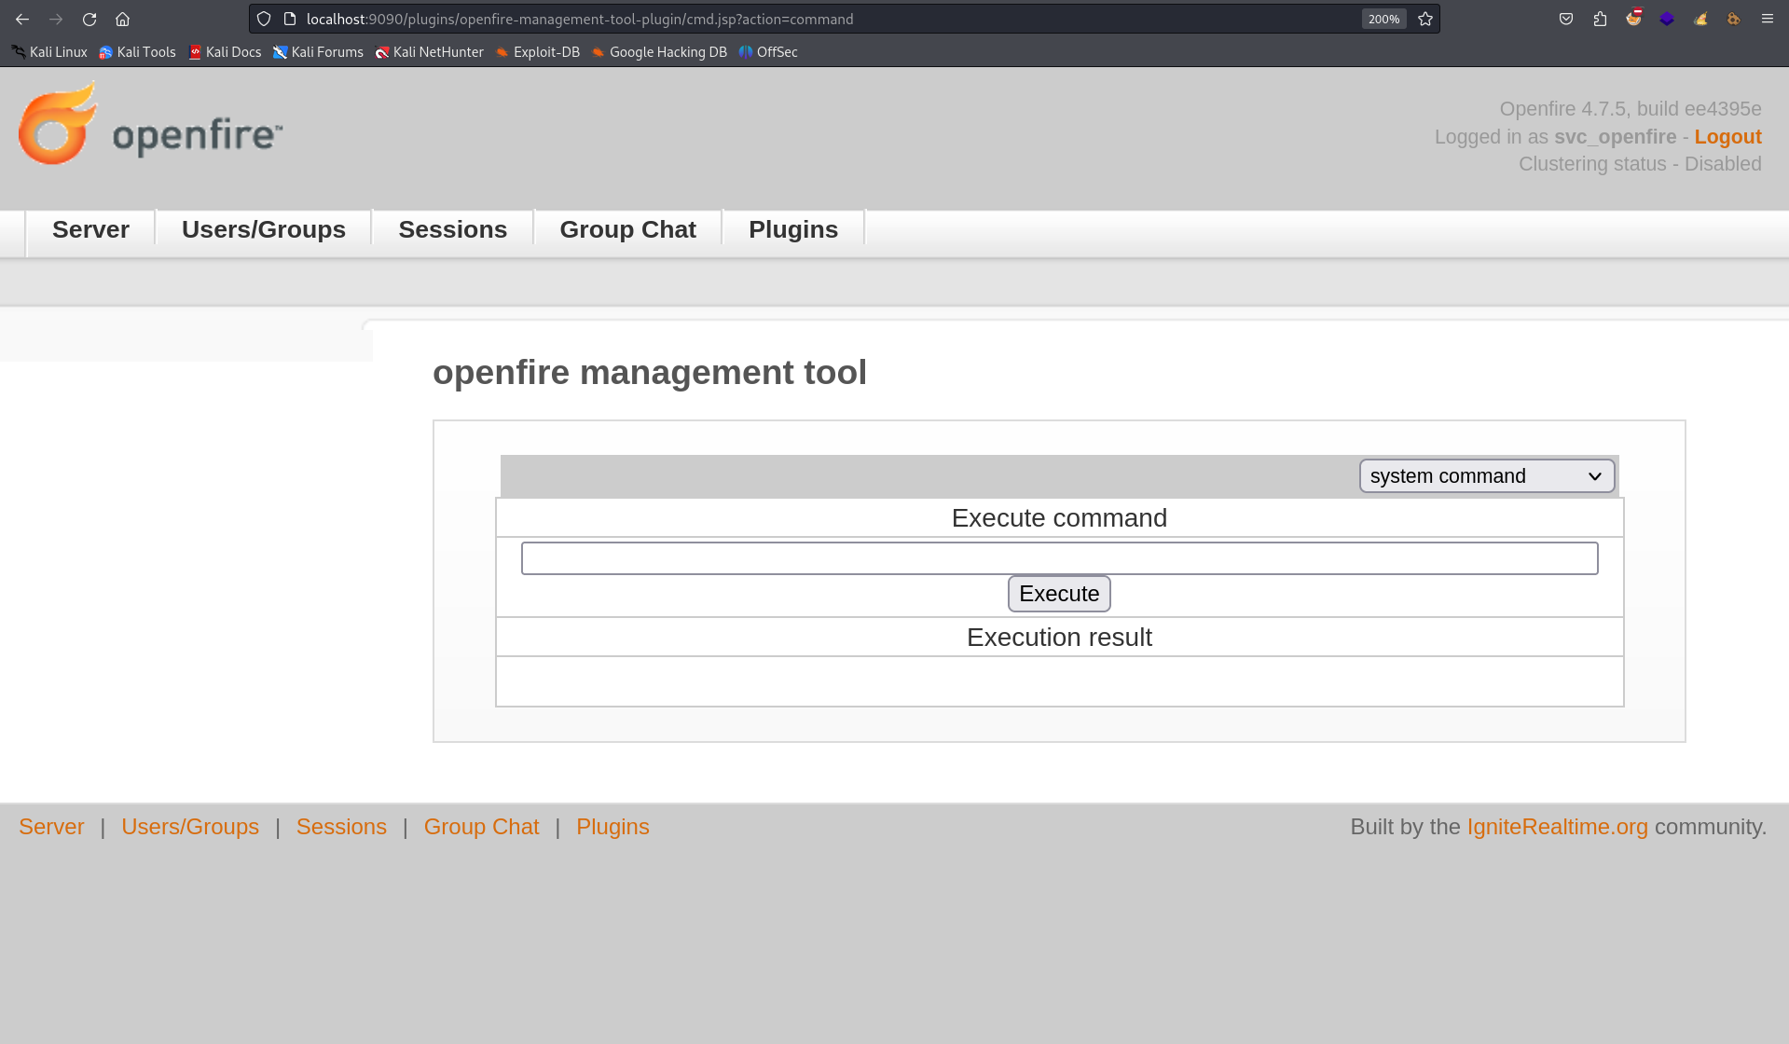Image resolution: width=1789 pixels, height=1044 pixels.
Task: Open the footer Group Chat link
Action: click(481, 827)
